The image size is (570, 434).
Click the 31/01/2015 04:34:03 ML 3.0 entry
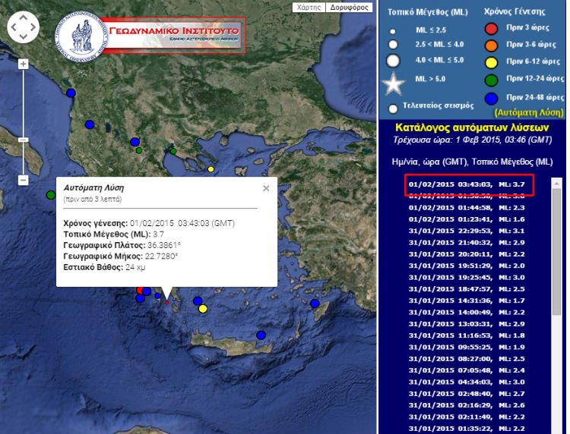point(467,382)
